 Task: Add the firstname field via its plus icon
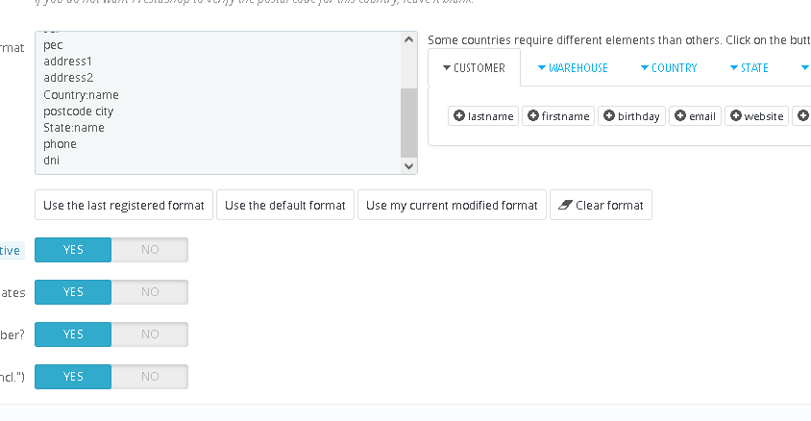tap(532, 115)
